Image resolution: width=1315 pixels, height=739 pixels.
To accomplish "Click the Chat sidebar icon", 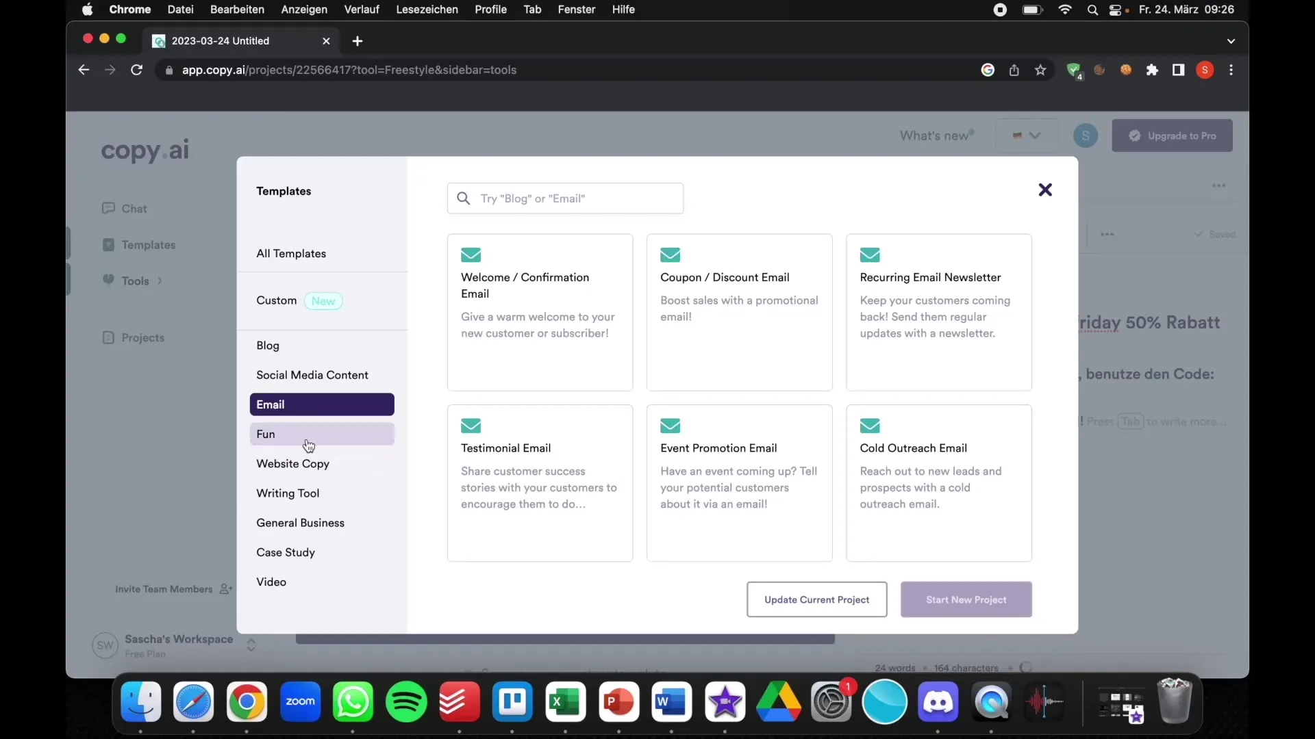I will (108, 207).
